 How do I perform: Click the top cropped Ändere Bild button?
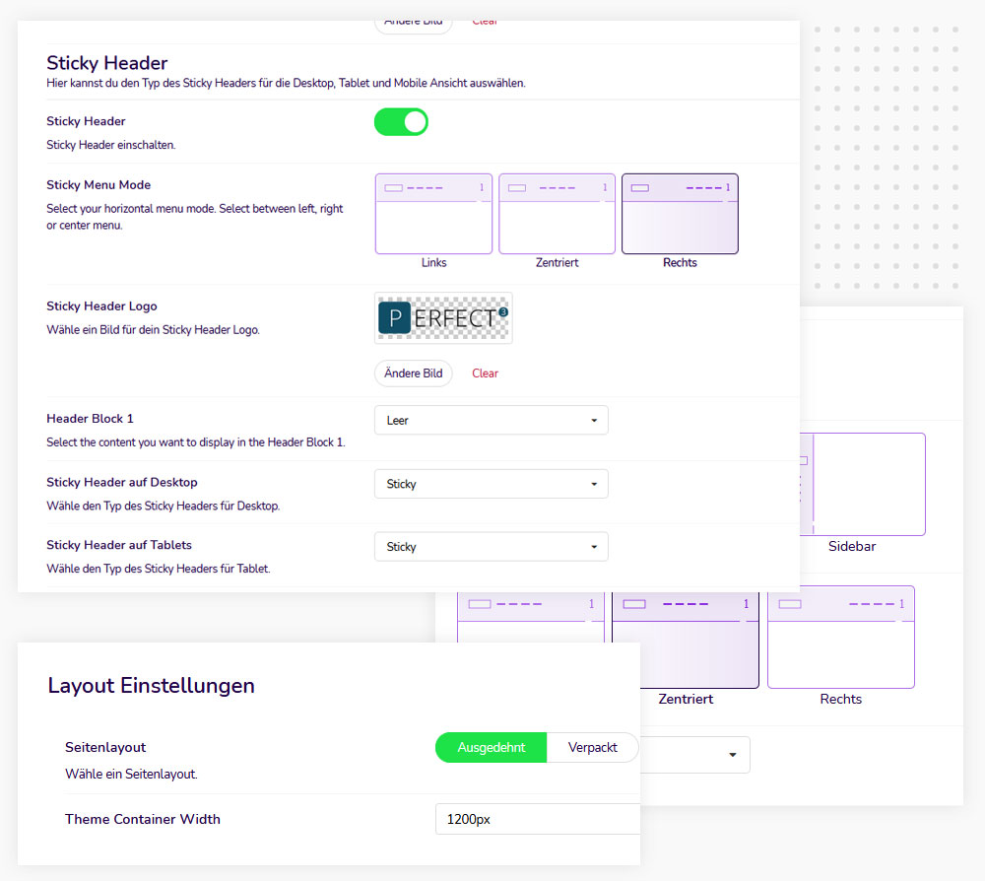click(413, 24)
